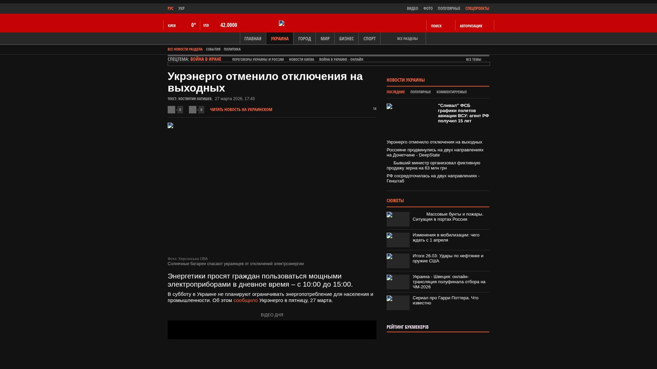The width and height of the screenshot is (657, 369).
Task: Click the second share button with 0 count
Action: coord(193,110)
